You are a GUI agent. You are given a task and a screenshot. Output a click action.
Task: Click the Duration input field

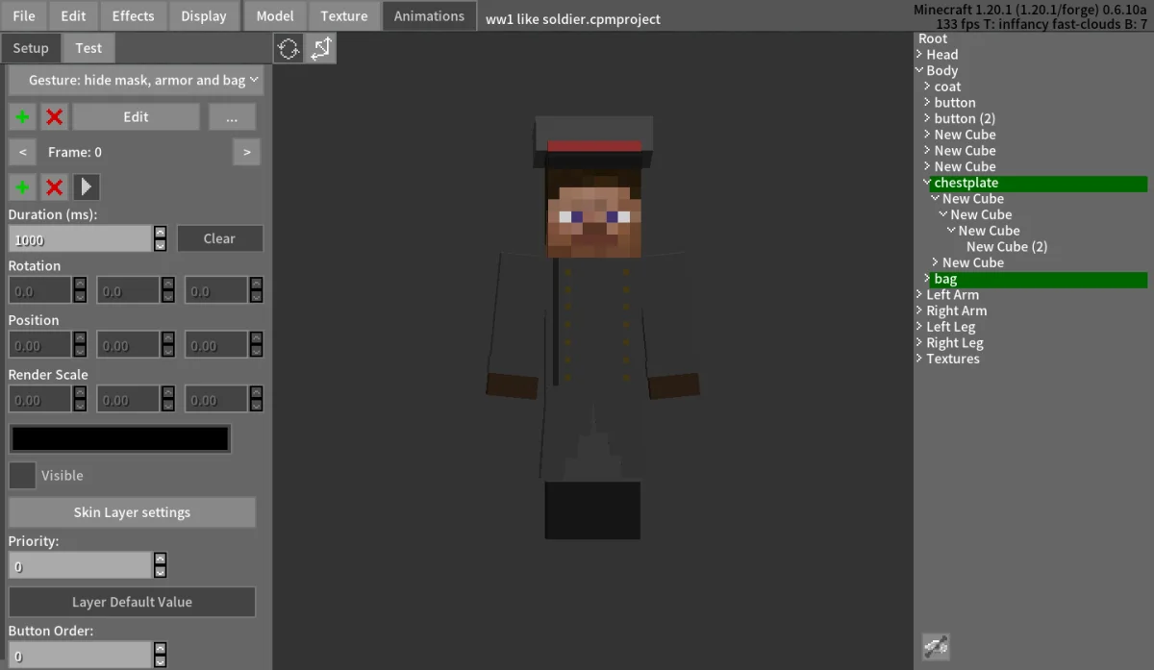click(x=81, y=239)
